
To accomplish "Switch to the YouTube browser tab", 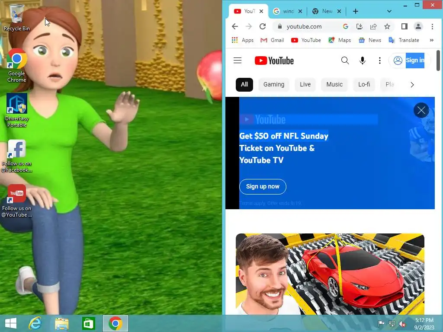I will pyautogui.click(x=245, y=11).
